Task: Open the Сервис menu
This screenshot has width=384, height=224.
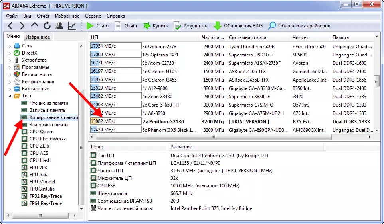Action: [93, 16]
